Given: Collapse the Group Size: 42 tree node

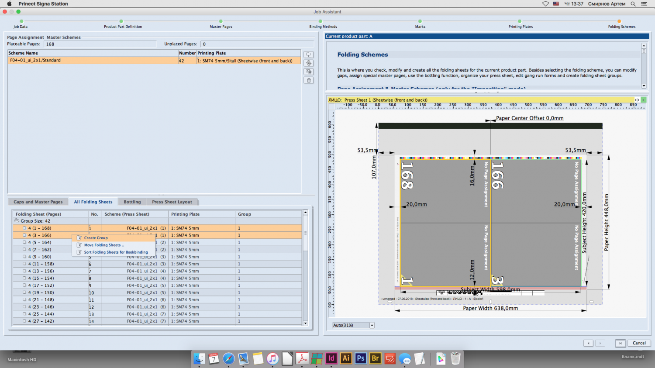Looking at the screenshot, I should [17, 221].
